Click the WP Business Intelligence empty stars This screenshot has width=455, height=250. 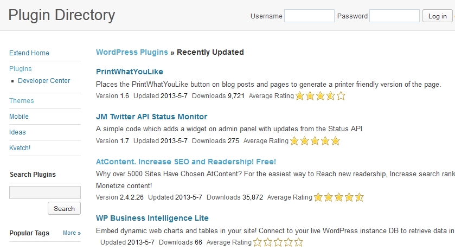[278, 242]
